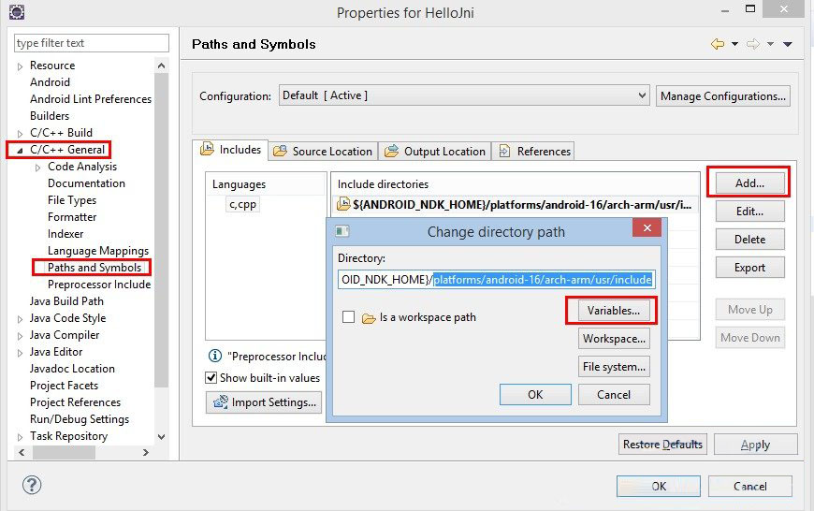Screen dimensions: 814x511
Task: Select the ANDROID_NDK_HOME include directory entry
Action: 515,204
